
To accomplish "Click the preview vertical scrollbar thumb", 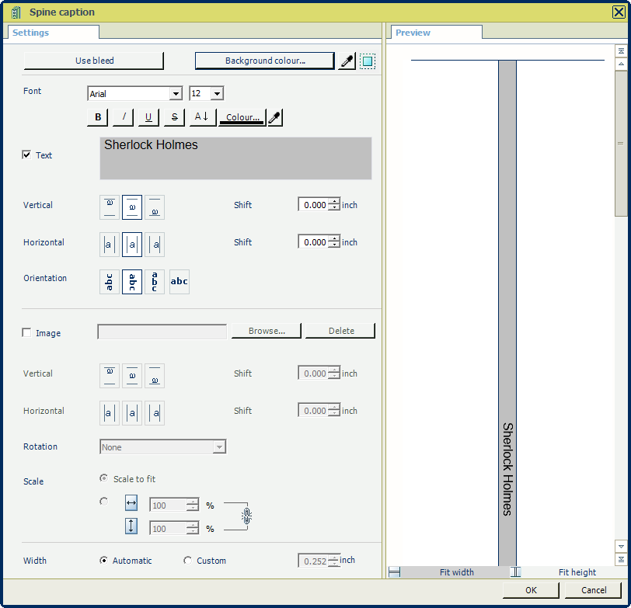I will tap(621, 144).
